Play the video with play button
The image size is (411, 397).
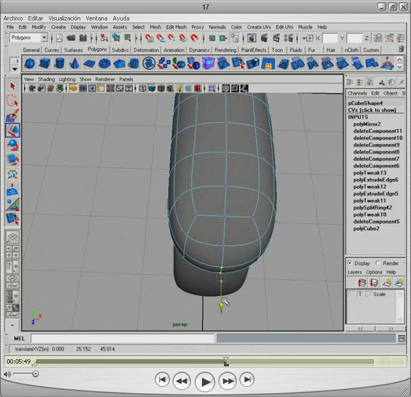click(x=205, y=381)
